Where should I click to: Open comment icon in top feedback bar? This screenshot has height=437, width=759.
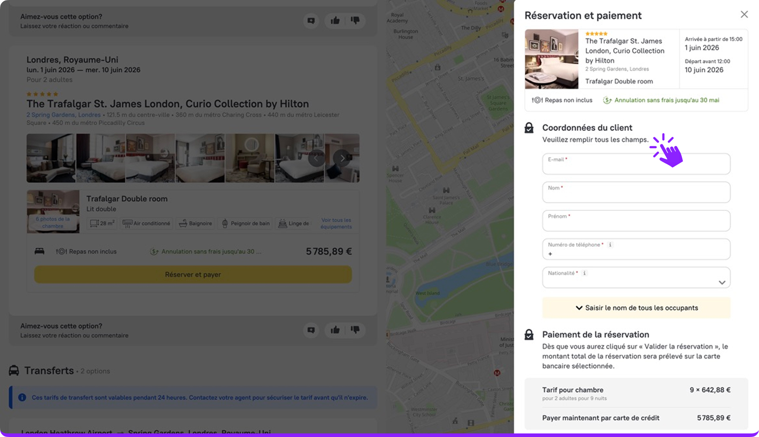311,21
